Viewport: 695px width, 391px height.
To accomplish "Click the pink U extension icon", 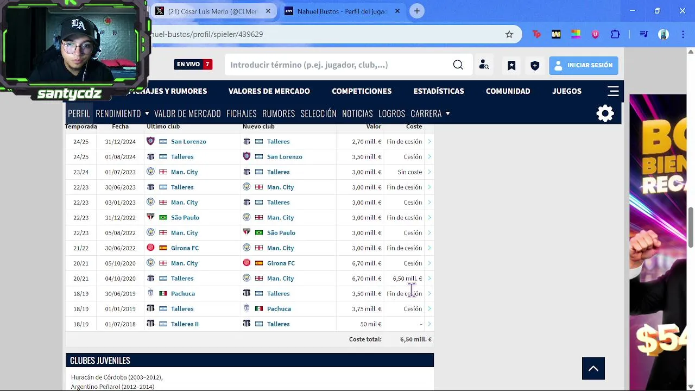I will pos(595,34).
